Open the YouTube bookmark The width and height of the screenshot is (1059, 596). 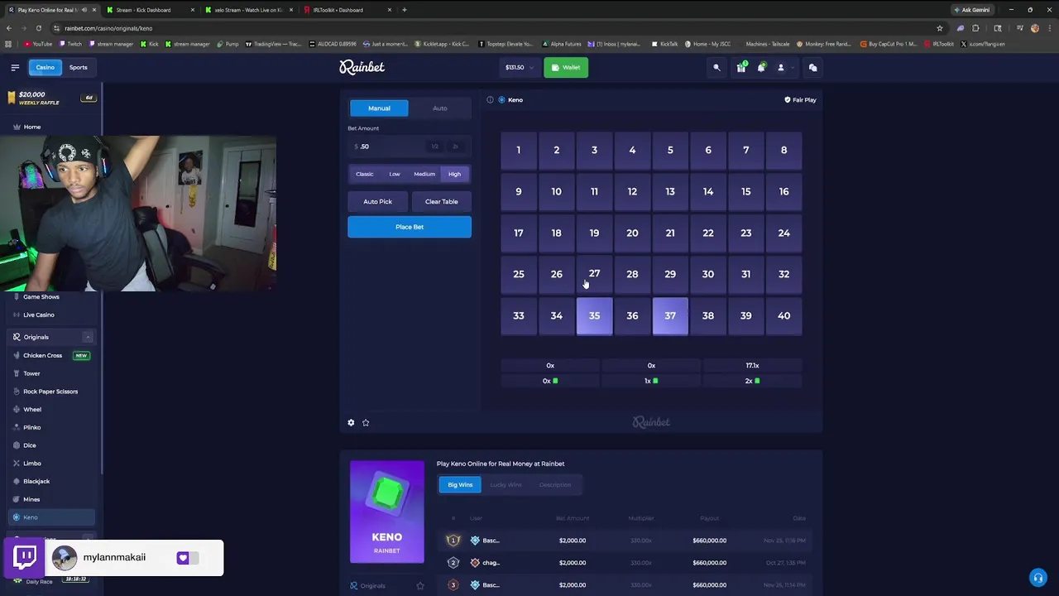(x=38, y=44)
